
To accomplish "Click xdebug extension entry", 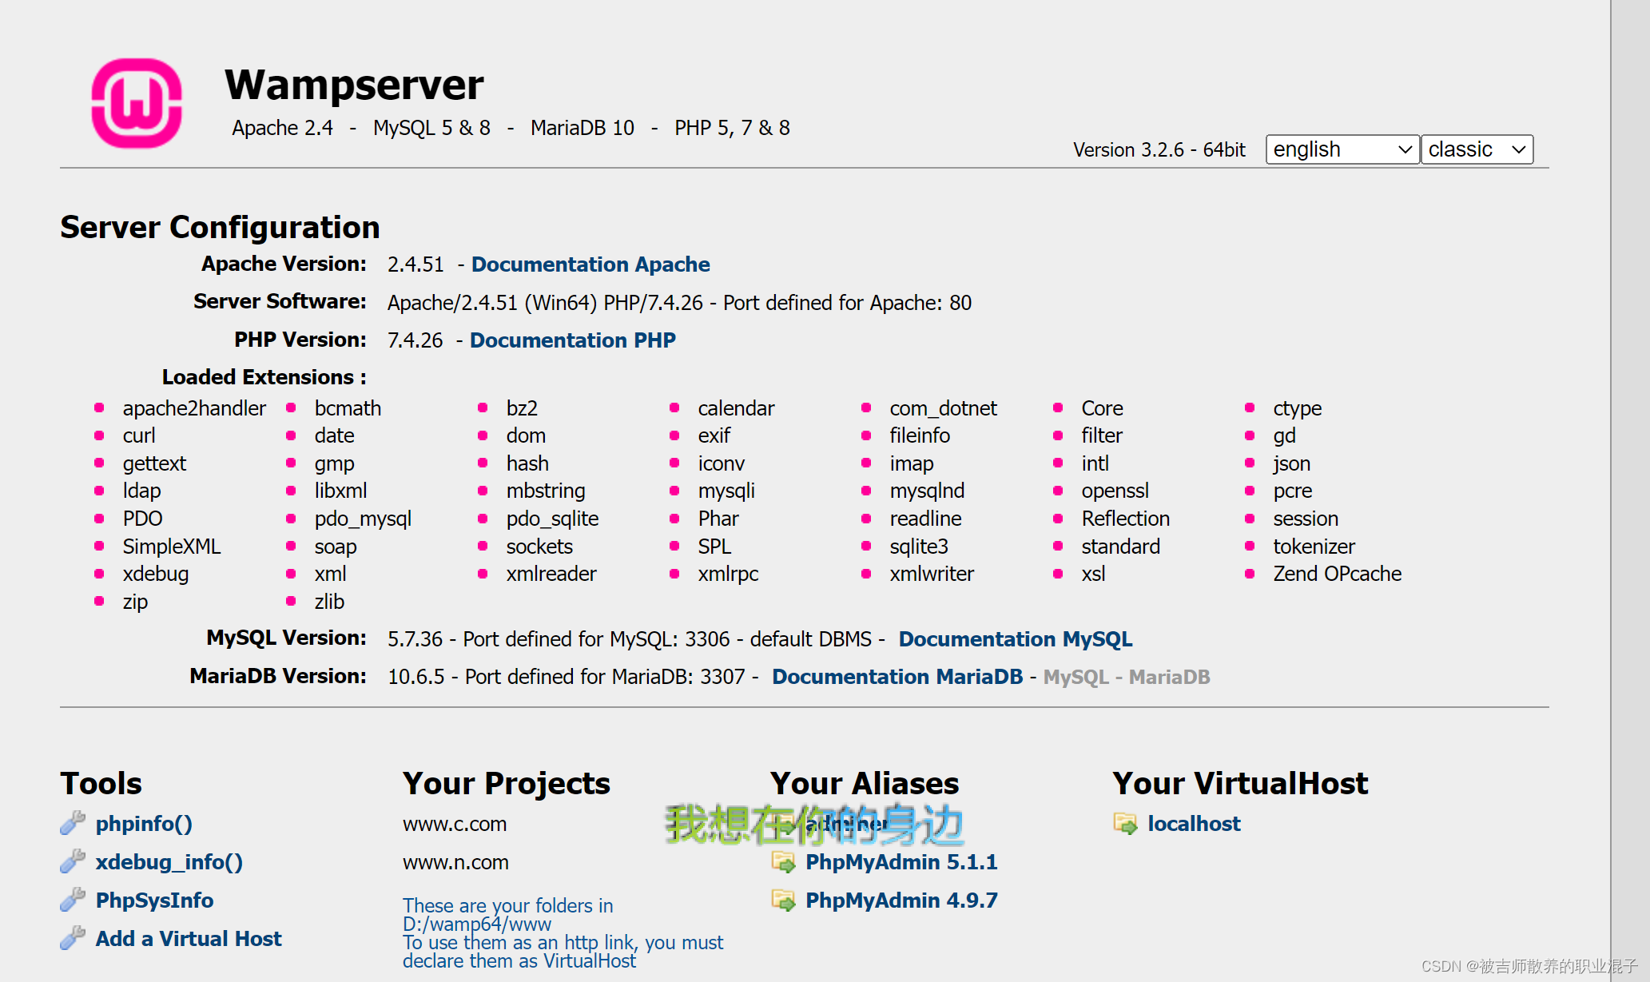I will (x=156, y=574).
